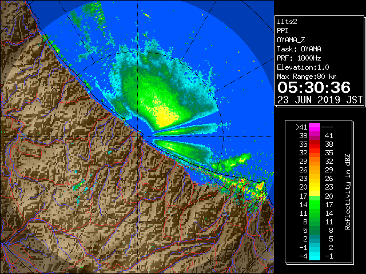Pick the yellow swatch for 20–23 dBZ
Screen dimensions: 366x274
tap(315, 187)
